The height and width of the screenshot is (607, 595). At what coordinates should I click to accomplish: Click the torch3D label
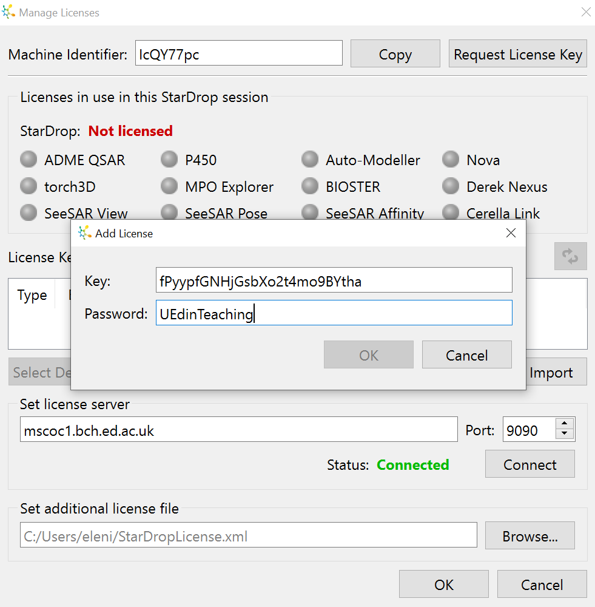70,186
